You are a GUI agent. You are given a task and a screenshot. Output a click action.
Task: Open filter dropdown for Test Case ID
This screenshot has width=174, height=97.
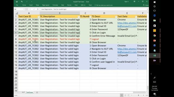(39, 17)
